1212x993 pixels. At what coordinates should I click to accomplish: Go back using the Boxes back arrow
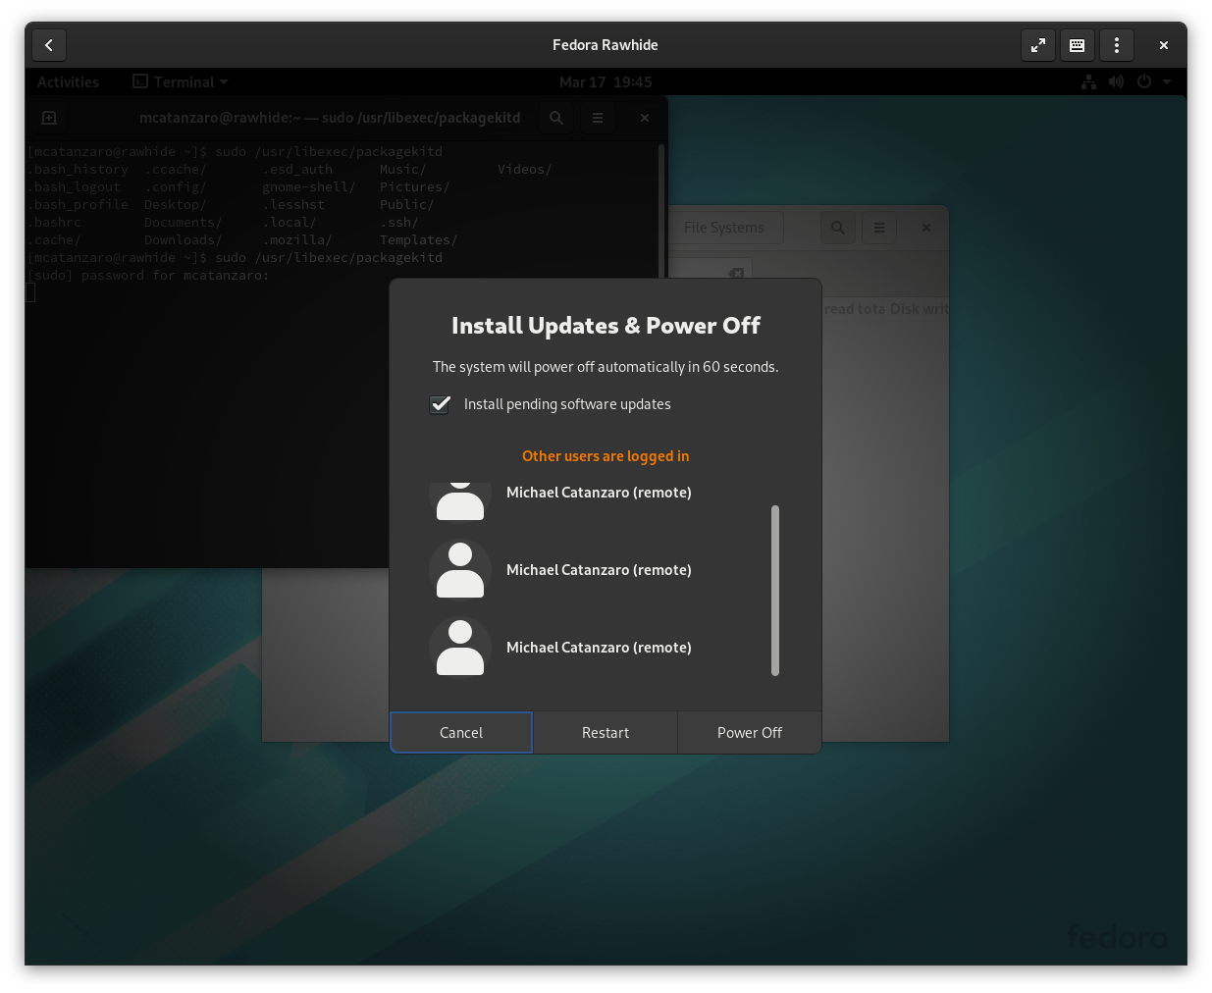49,45
